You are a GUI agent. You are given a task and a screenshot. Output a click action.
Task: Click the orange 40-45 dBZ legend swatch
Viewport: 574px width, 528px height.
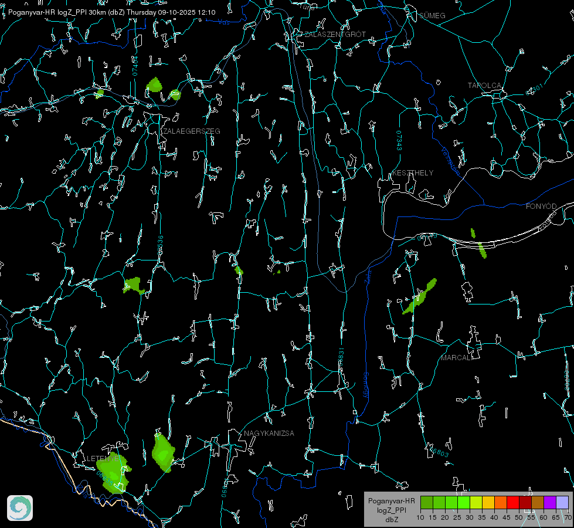[501, 502]
